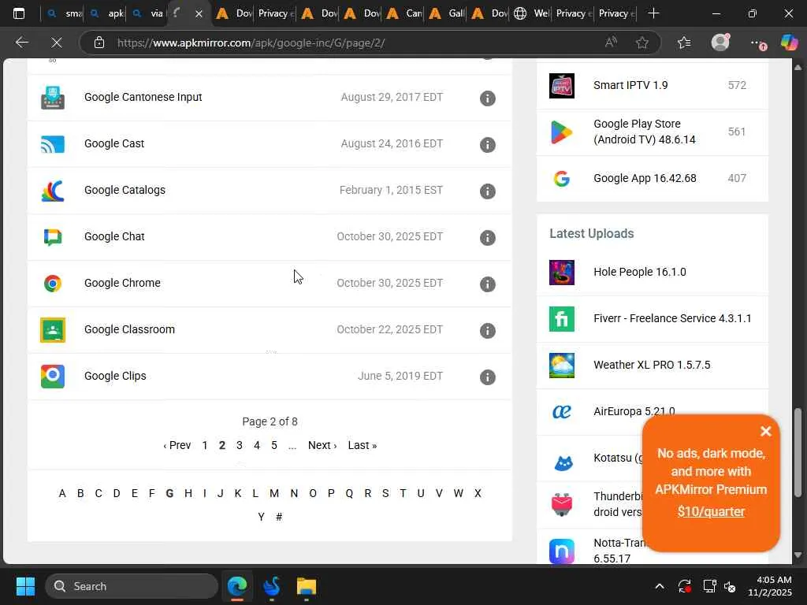Image resolution: width=807 pixels, height=605 pixels.
Task: Click the Google Play Store icon
Action: [561, 132]
